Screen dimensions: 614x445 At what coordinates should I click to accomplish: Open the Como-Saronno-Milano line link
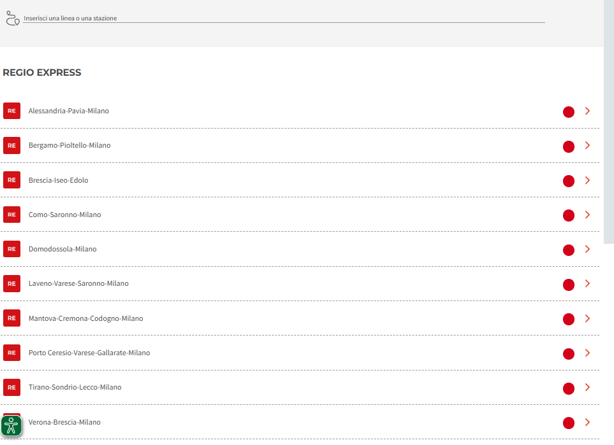click(64, 215)
